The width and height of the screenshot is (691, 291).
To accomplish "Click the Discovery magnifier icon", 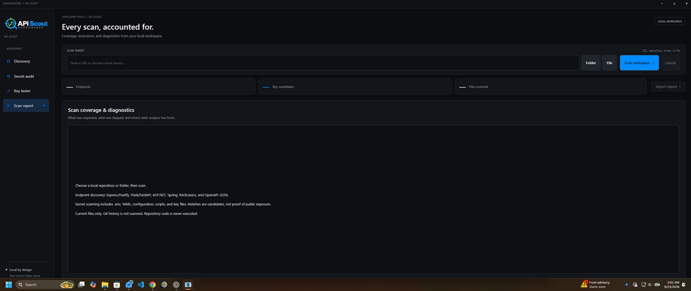I will pyautogui.click(x=8, y=61).
